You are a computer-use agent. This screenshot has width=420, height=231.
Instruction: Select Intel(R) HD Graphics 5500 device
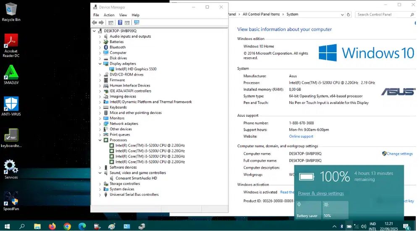click(136, 69)
